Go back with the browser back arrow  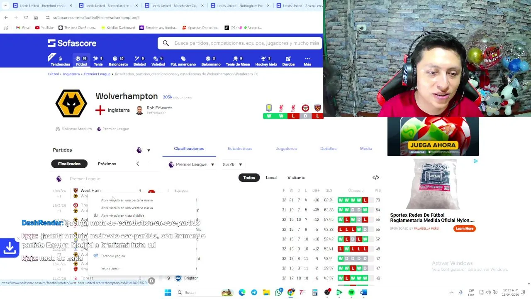(x=6, y=17)
